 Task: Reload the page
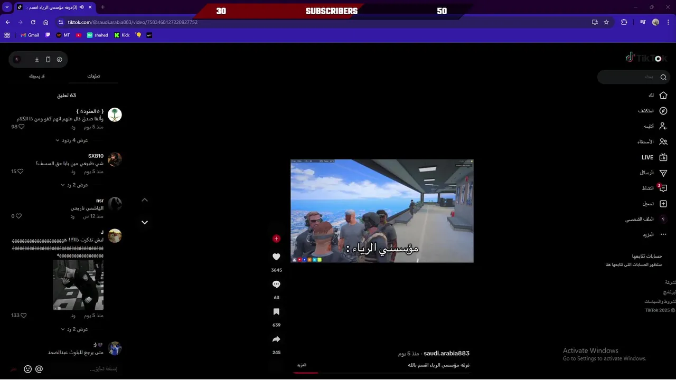click(33, 22)
